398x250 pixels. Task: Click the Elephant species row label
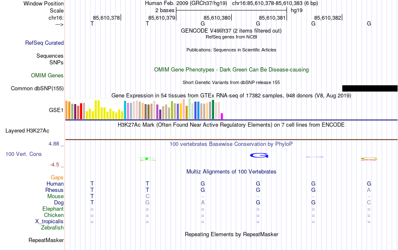point(53,209)
